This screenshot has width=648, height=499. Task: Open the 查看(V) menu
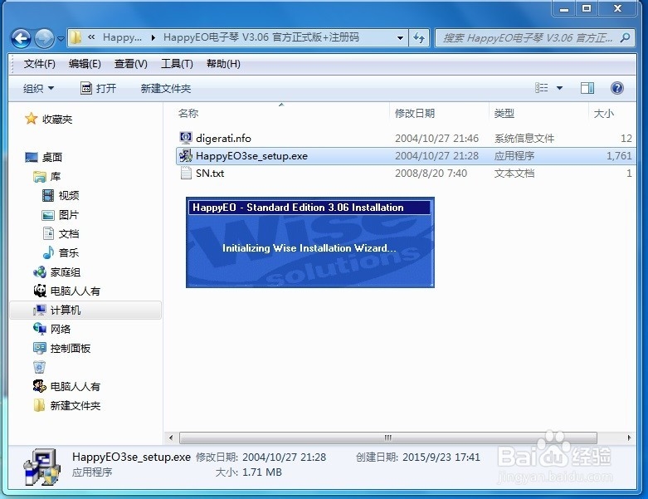tap(130, 64)
